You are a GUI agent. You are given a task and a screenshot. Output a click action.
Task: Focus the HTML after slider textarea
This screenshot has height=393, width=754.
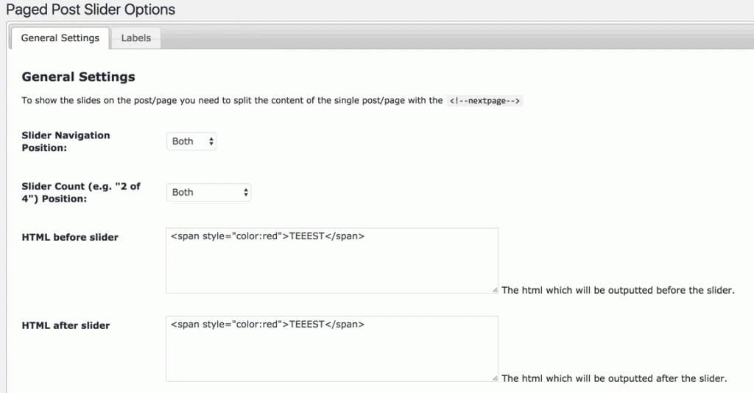(331, 349)
